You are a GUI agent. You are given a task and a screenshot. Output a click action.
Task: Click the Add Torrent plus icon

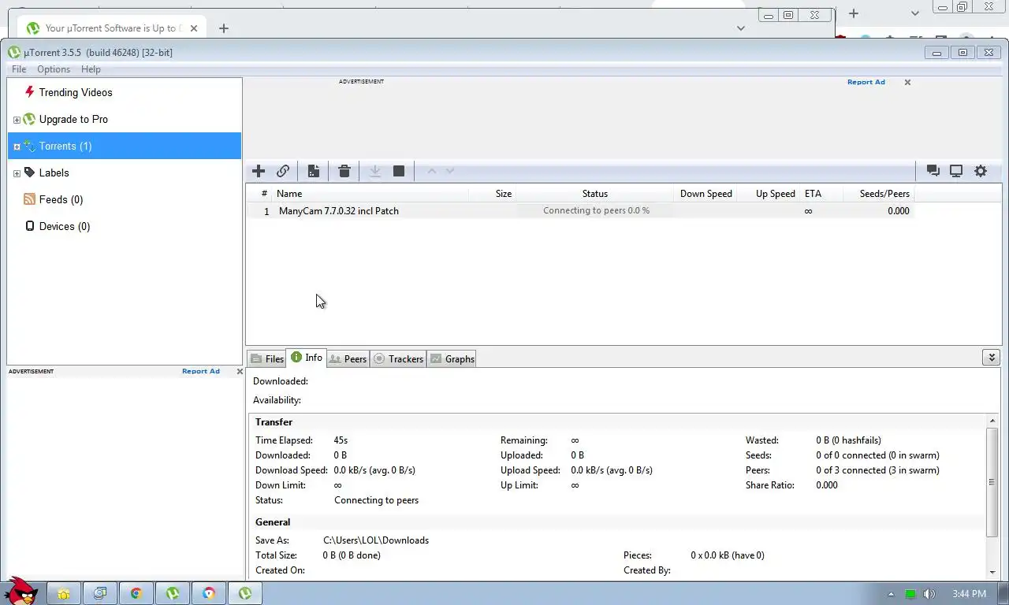(259, 171)
